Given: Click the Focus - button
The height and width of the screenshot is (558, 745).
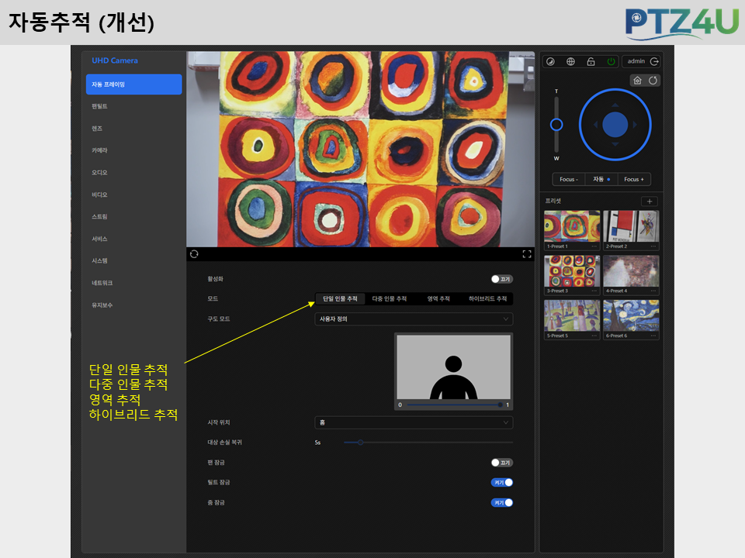Looking at the screenshot, I should 569,179.
